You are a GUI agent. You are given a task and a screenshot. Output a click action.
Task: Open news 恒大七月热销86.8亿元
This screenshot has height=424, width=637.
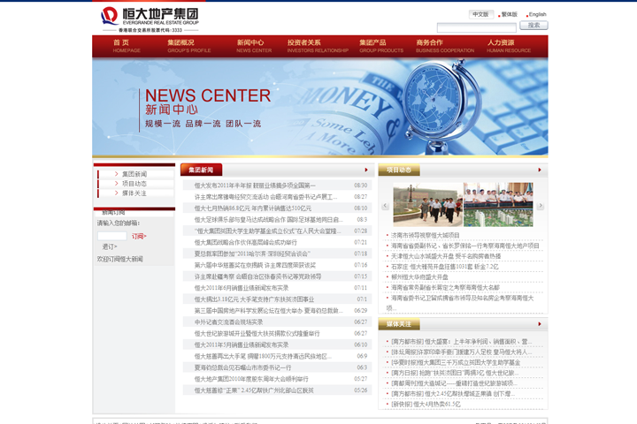pyautogui.click(x=252, y=208)
